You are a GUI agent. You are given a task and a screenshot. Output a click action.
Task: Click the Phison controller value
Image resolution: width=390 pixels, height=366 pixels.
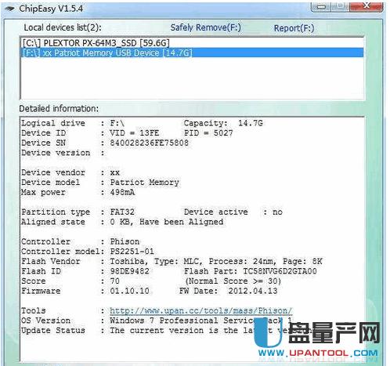[x=125, y=241]
